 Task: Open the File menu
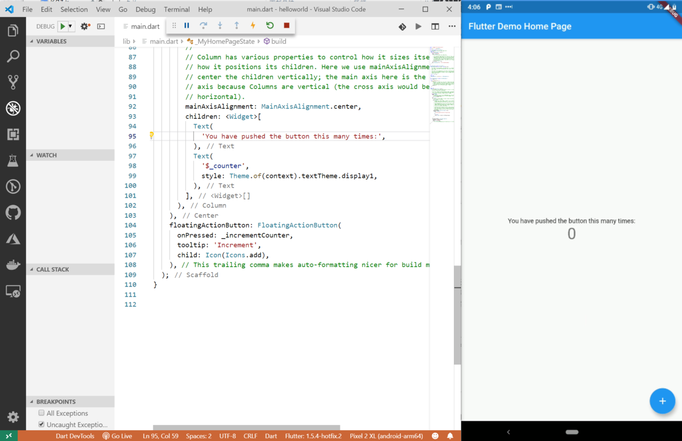(x=27, y=9)
